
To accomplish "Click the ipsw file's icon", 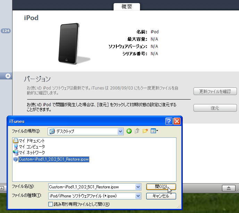I will [16, 159].
